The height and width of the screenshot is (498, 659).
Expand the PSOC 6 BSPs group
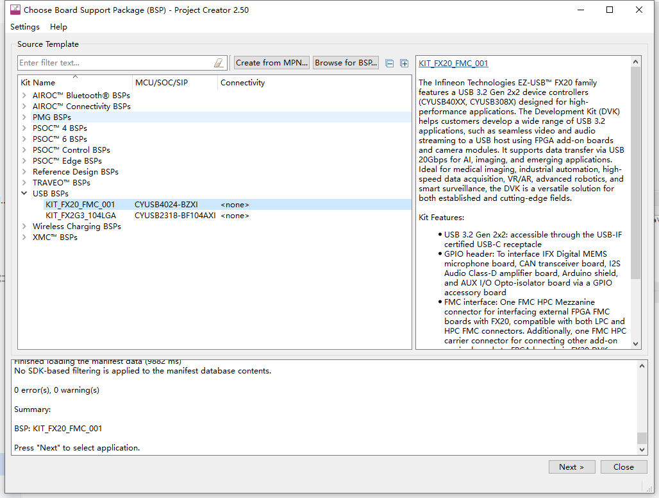pos(24,139)
